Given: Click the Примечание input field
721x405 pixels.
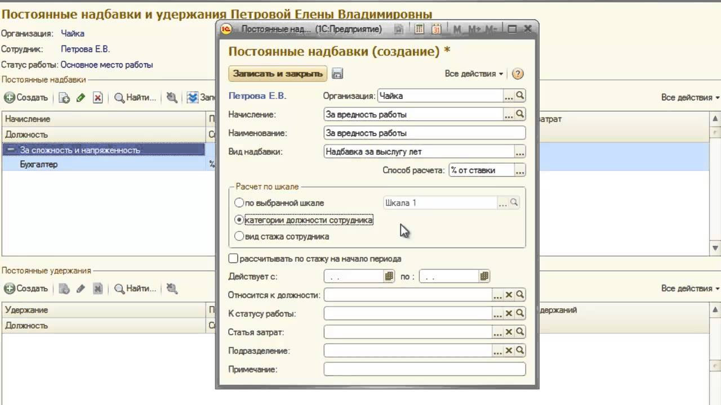Looking at the screenshot, I should (x=425, y=369).
